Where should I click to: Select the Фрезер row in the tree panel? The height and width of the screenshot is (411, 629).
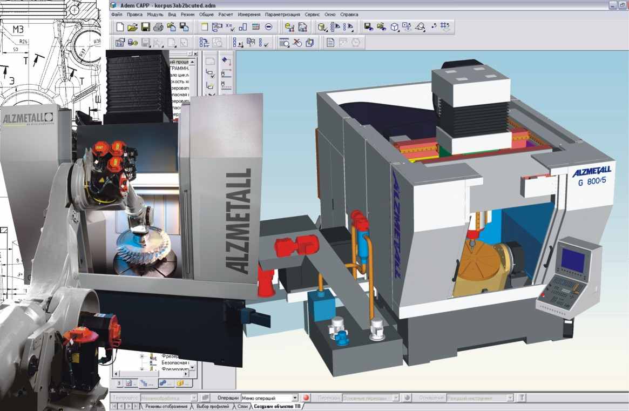click(x=170, y=356)
